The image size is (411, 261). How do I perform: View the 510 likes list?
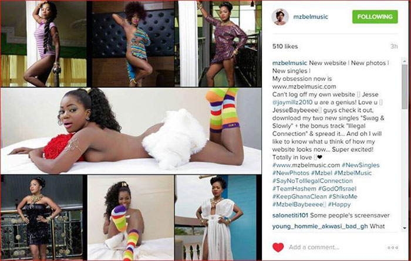(285, 46)
